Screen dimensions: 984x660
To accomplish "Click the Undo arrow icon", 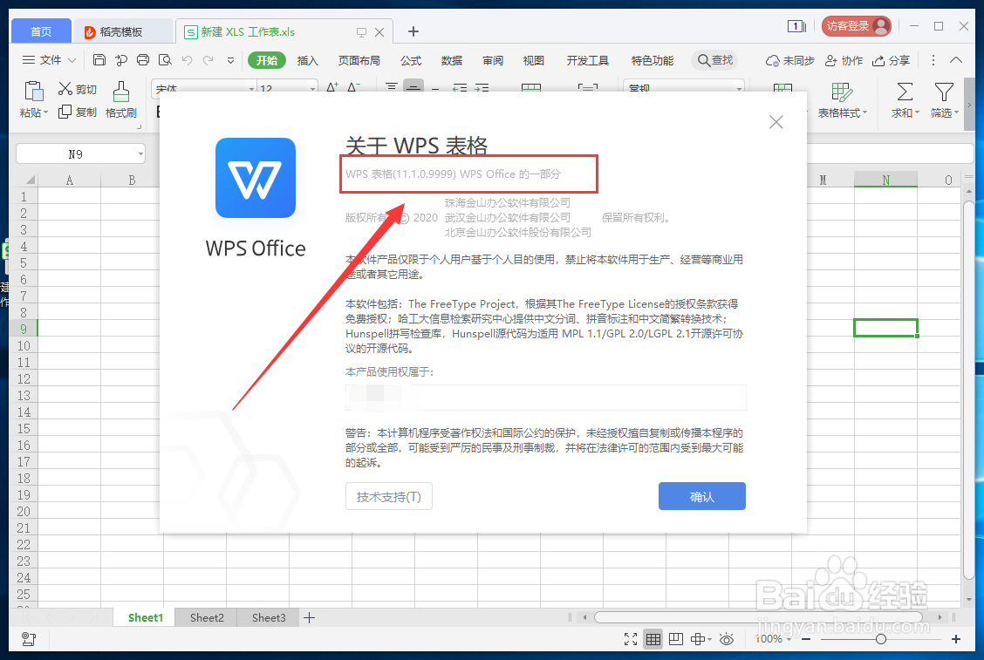I will [x=187, y=60].
